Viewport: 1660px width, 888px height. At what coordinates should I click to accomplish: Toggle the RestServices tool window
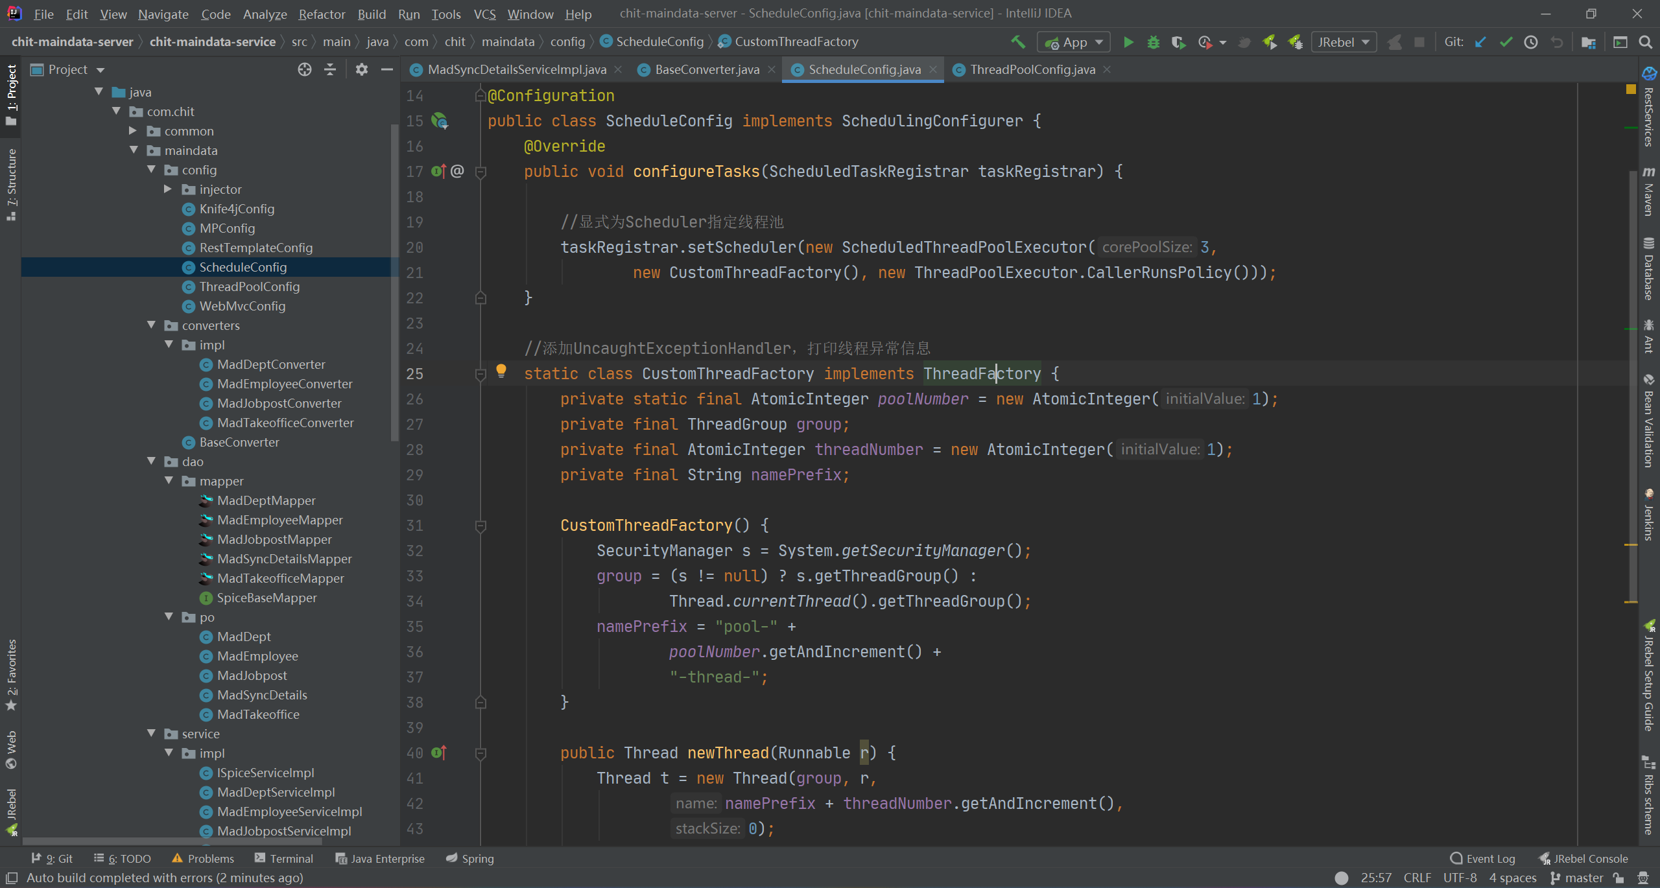point(1648,107)
